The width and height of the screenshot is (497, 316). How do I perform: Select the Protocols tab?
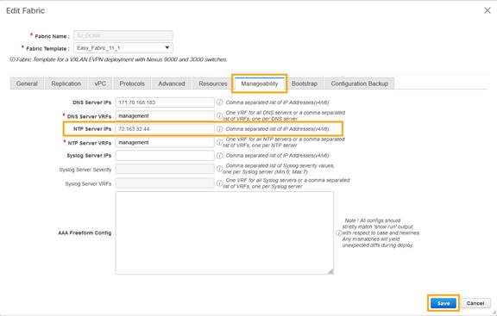click(x=132, y=84)
